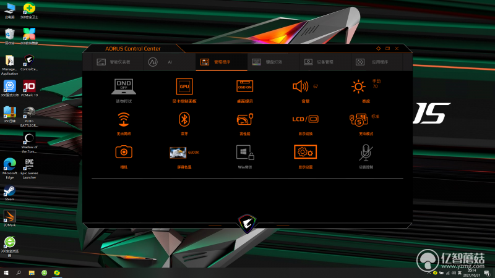Open the Epic Games Launcher shortcut

[29, 169]
